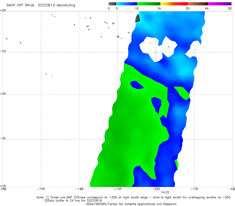The width and height of the screenshot is (235, 206).
Task: Select the "64" color bar label
Action: click(x=207, y=9)
